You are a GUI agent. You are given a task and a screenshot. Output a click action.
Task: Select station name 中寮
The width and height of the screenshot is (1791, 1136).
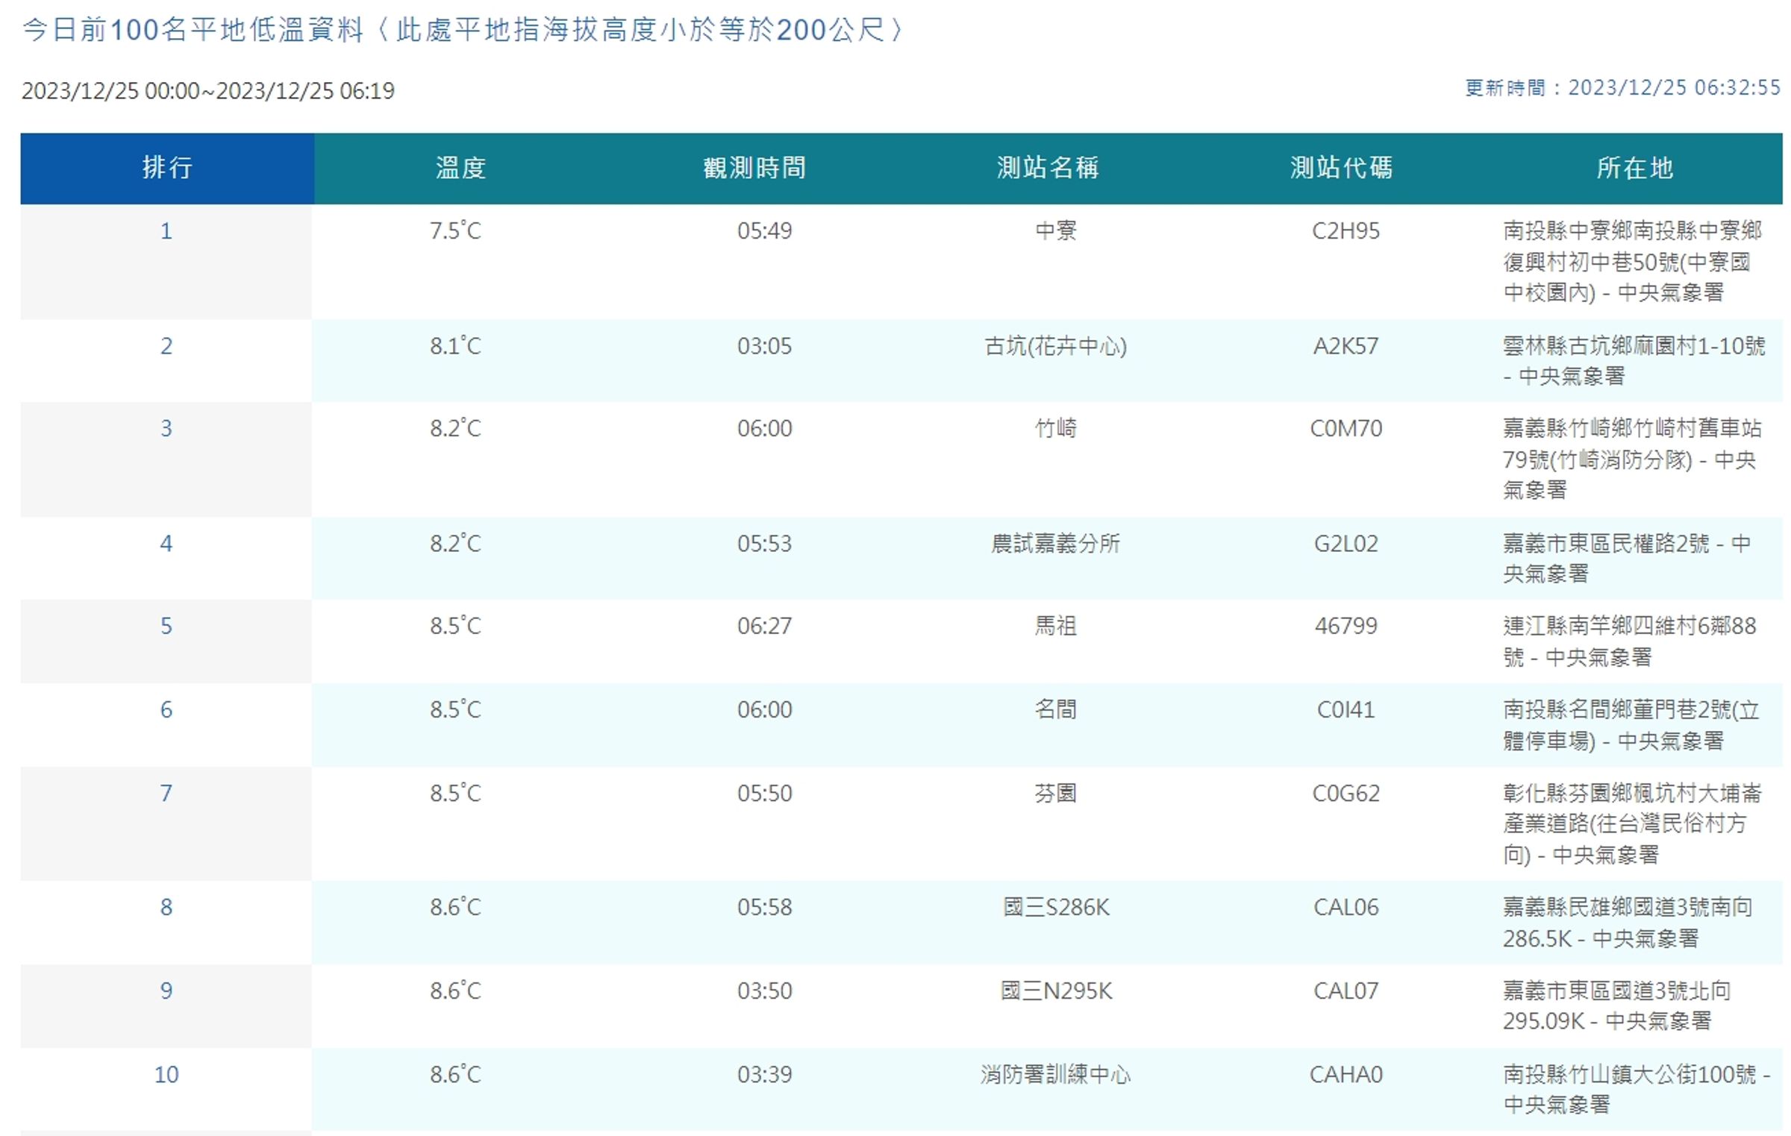1056,230
